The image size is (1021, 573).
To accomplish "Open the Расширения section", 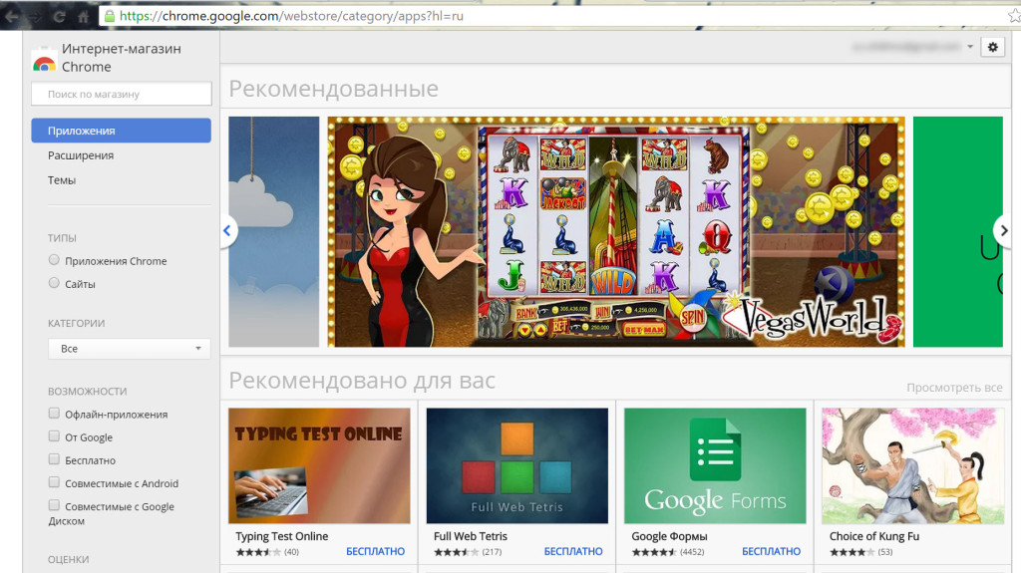I will point(81,155).
